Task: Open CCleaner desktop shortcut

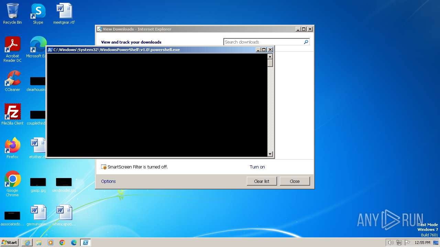Action: pos(12,81)
